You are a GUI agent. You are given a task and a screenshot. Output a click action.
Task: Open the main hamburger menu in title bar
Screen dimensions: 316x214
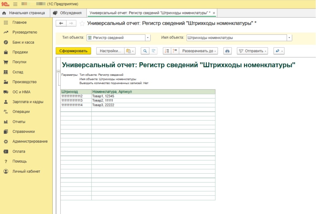click(x=15, y=4)
